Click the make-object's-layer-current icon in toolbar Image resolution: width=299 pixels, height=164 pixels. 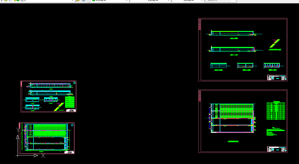point(77,1)
